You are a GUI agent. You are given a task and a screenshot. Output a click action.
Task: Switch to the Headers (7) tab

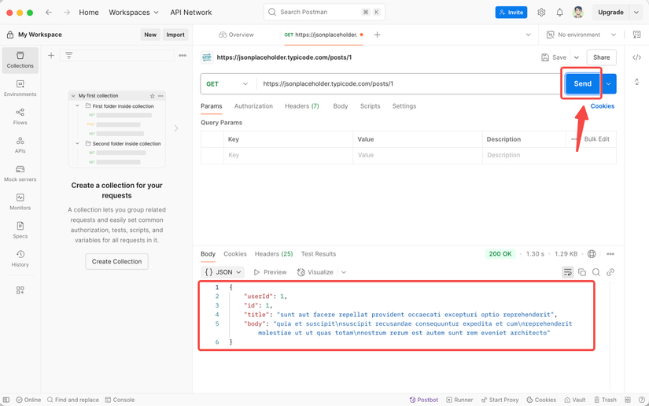point(302,106)
